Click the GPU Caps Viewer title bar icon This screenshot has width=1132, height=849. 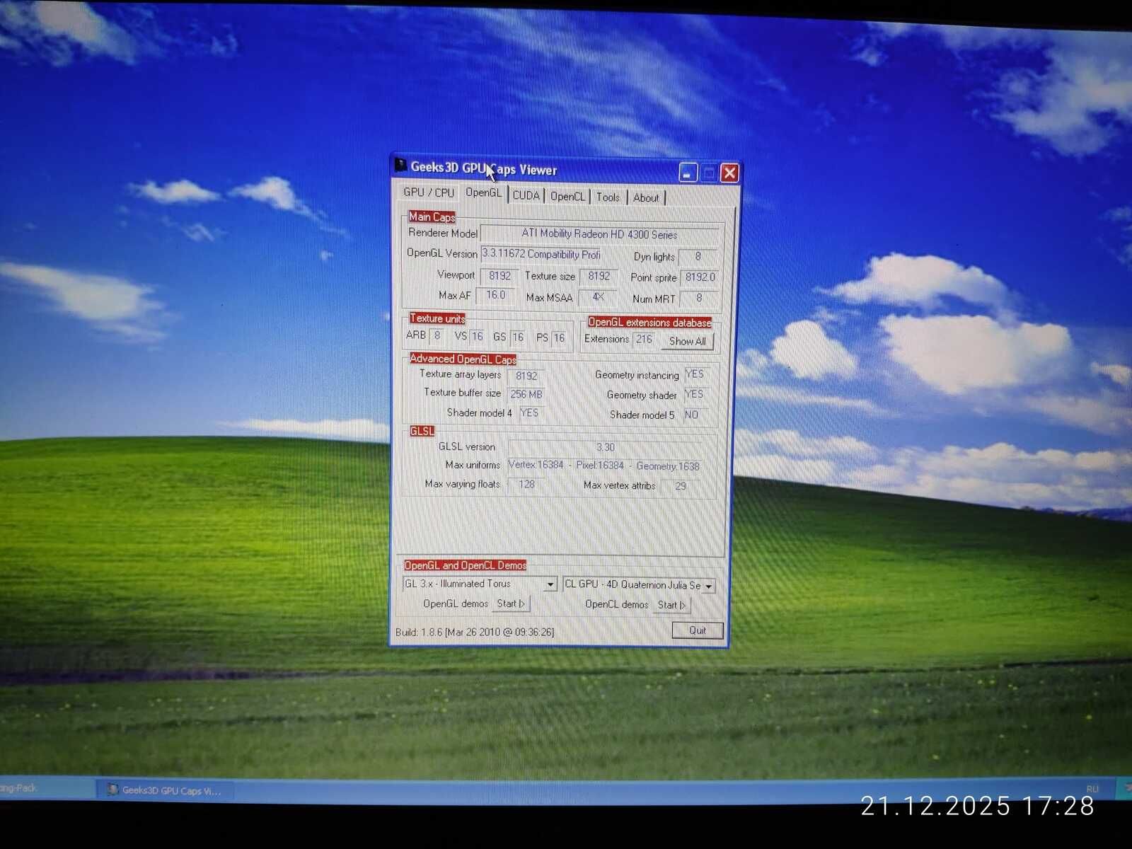coord(400,166)
